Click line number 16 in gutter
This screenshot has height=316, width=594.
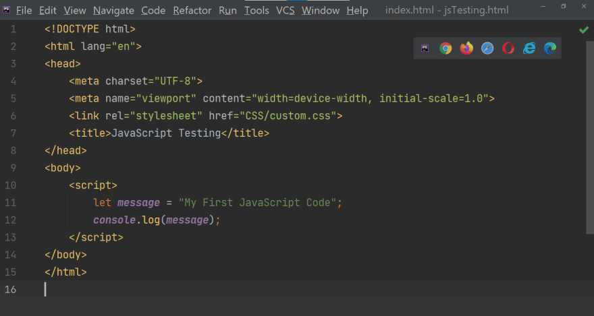coord(10,290)
